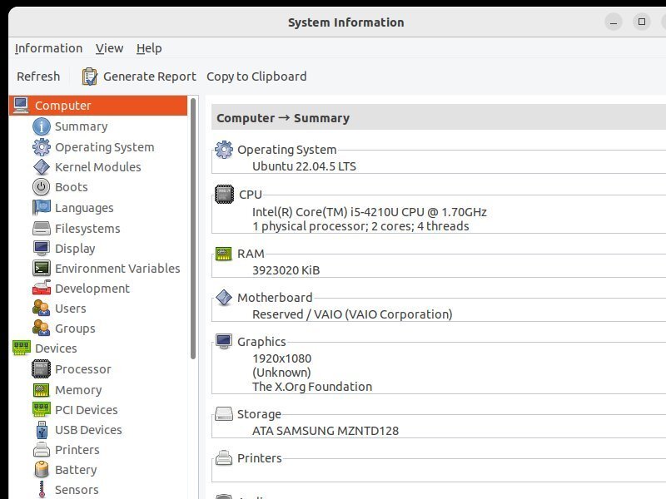Click the Boots power icon

(42, 187)
